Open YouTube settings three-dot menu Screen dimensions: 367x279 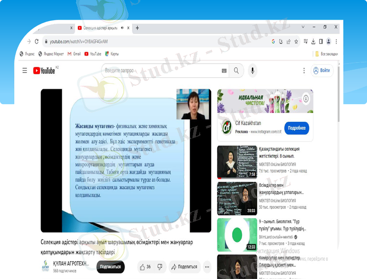coord(304,71)
